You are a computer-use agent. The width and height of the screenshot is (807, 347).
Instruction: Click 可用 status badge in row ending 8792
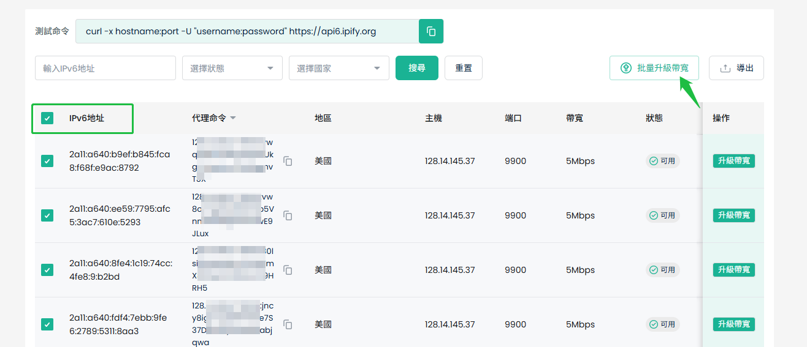click(x=662, y=161)
